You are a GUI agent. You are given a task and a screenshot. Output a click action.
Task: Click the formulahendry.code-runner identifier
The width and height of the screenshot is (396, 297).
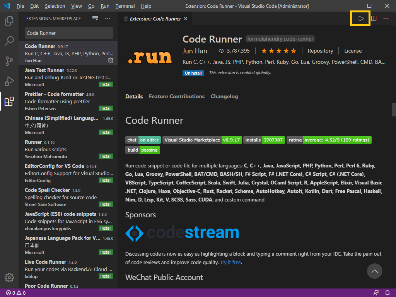[280, 39]
